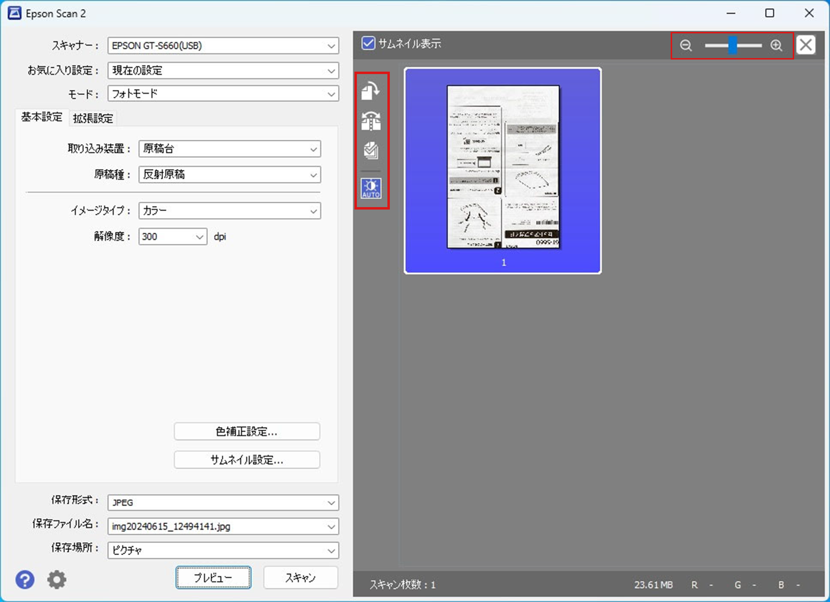
Task: Switch to the 拡張設定 tab
Action: coord(93,119)
